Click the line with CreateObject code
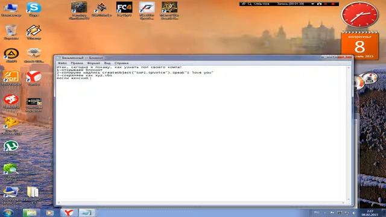 [x=135, y=72]
